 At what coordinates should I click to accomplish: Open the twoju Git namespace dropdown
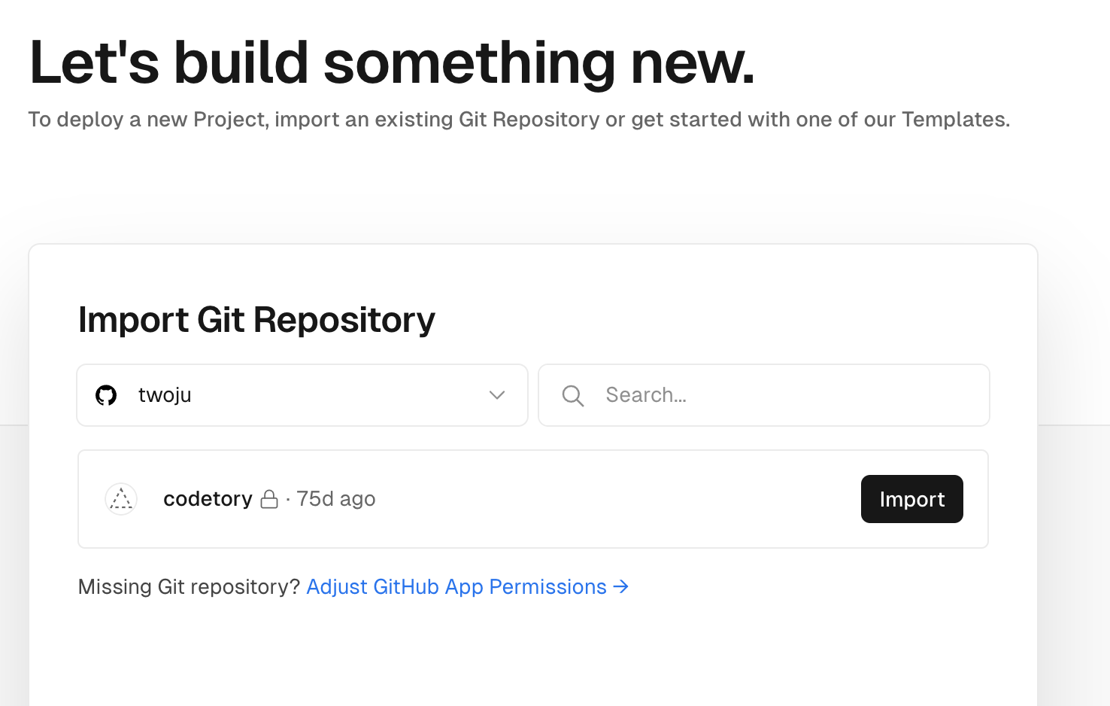pyautogui.click(x=302, y=395)
